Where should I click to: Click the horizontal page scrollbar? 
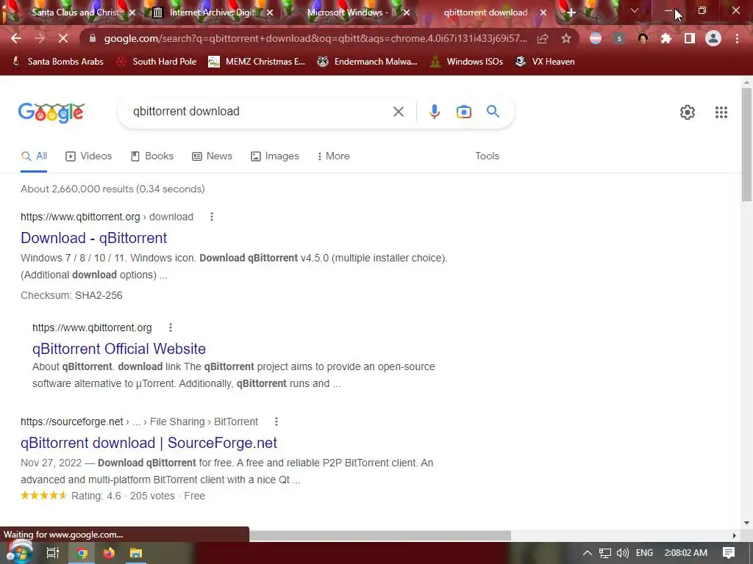coord(379,535)
